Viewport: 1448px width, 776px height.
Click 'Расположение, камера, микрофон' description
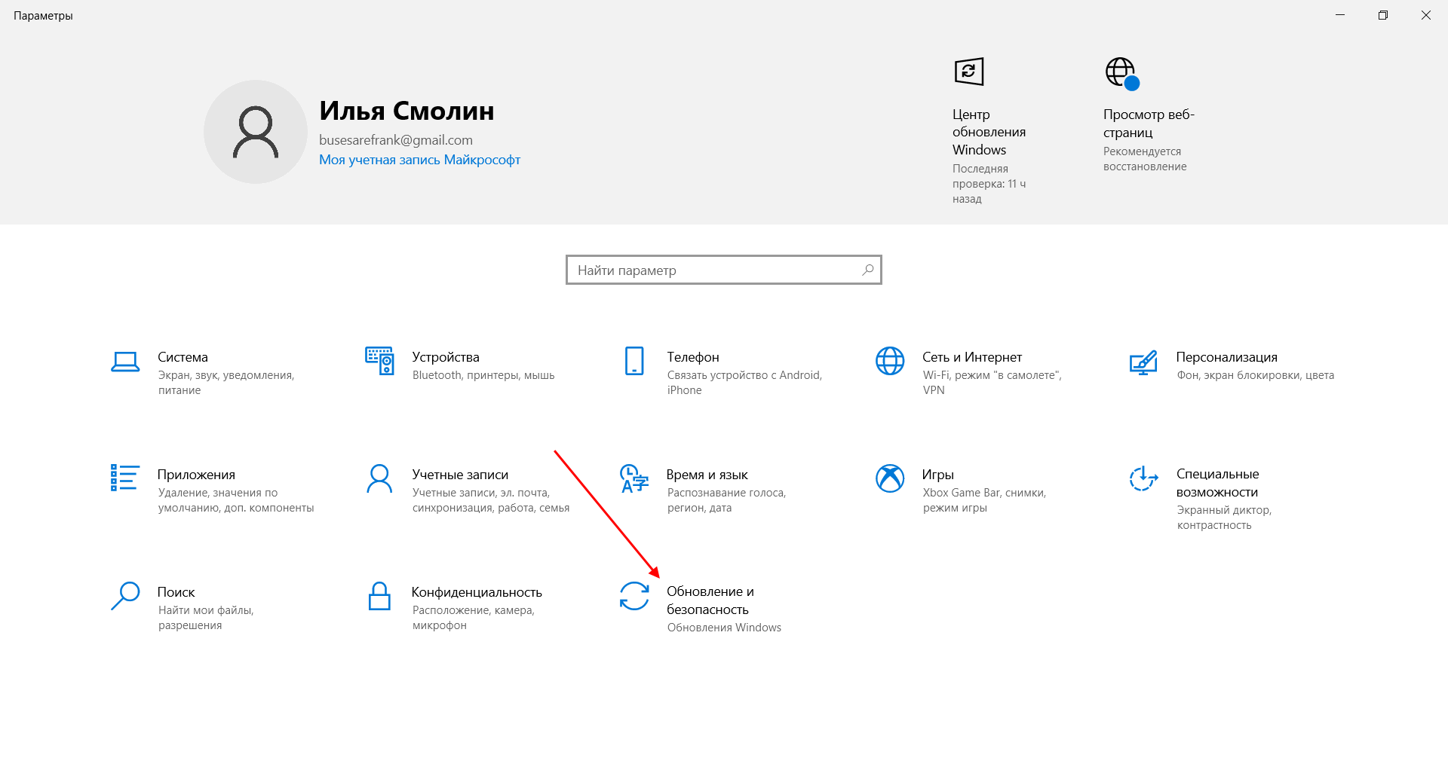tap(474, 618)
